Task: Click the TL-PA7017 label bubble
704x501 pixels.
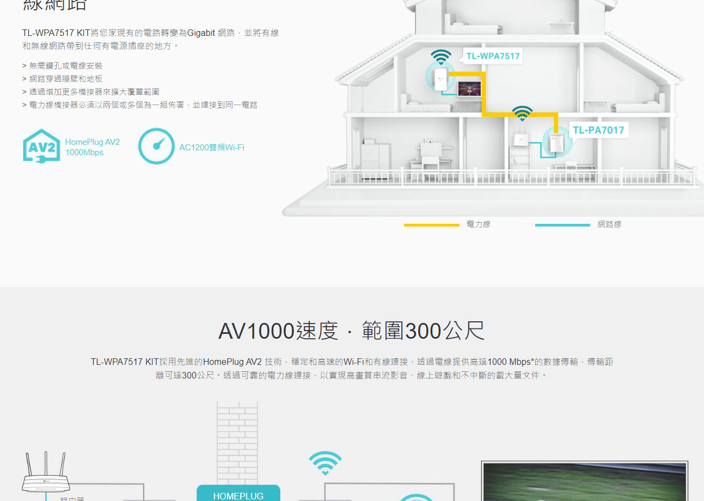Action: 598,130
